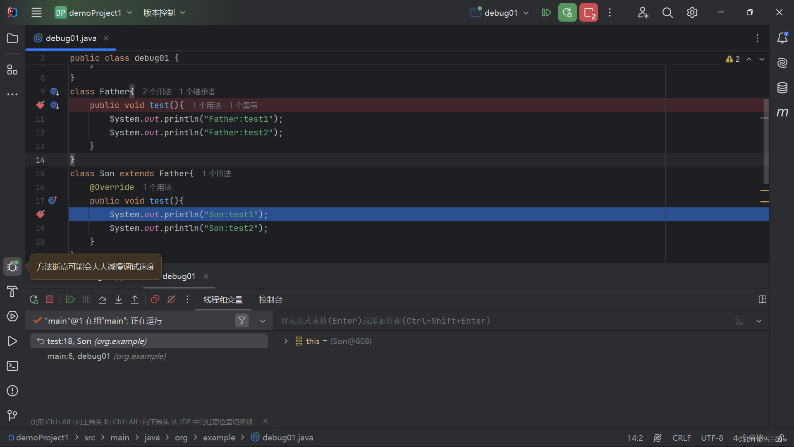
Task: Open Search Everywhere
Action: pyautogui.click(x=667, y=12)
